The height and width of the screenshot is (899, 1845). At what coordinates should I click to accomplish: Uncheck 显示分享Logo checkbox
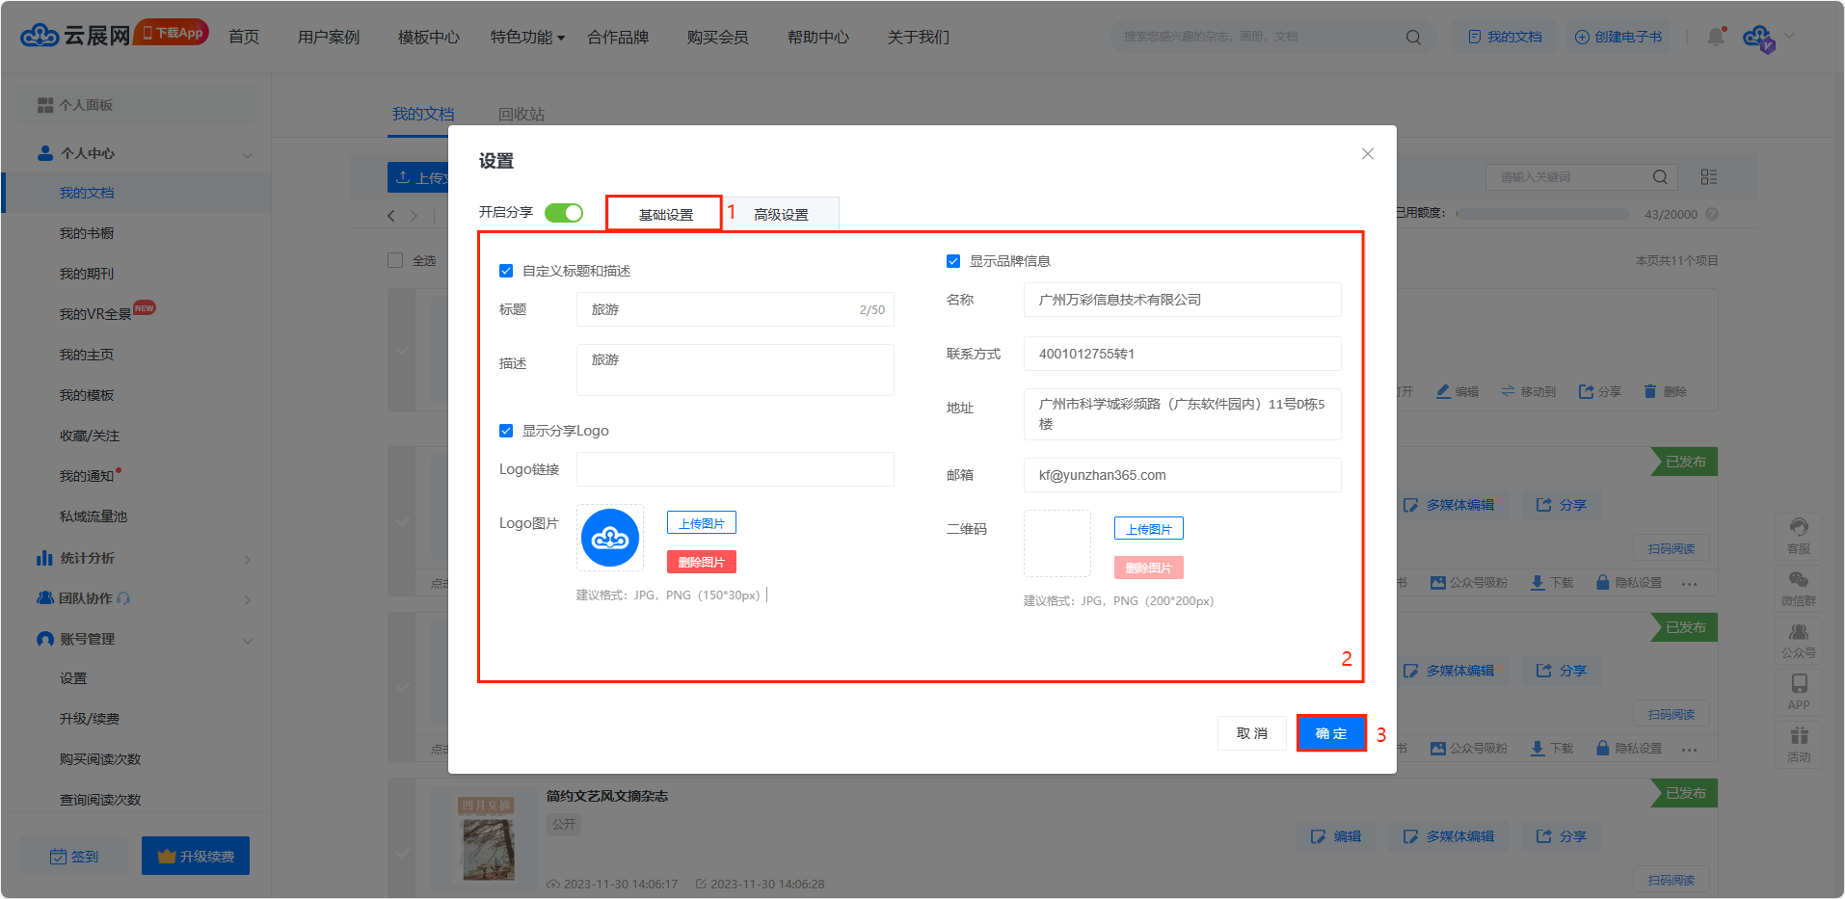click(x=506, y=431)
